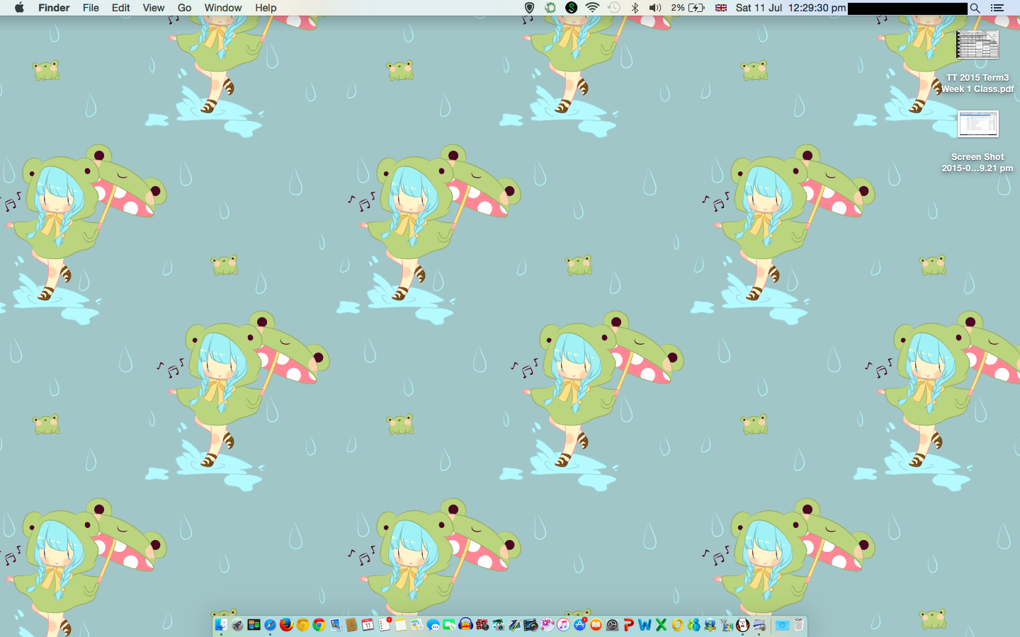1020x637 pixels.
Task: Click the green sync icon in menu bar
Action: [550, 8]
